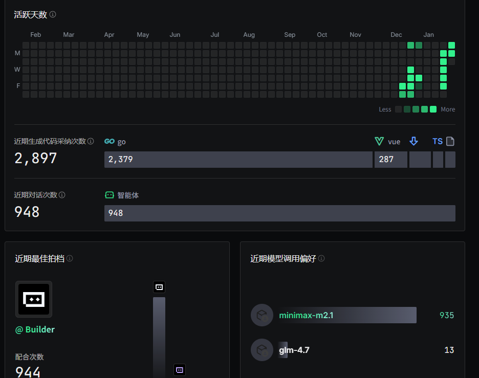Click brightest green swatch next to More

coord(433,109)
